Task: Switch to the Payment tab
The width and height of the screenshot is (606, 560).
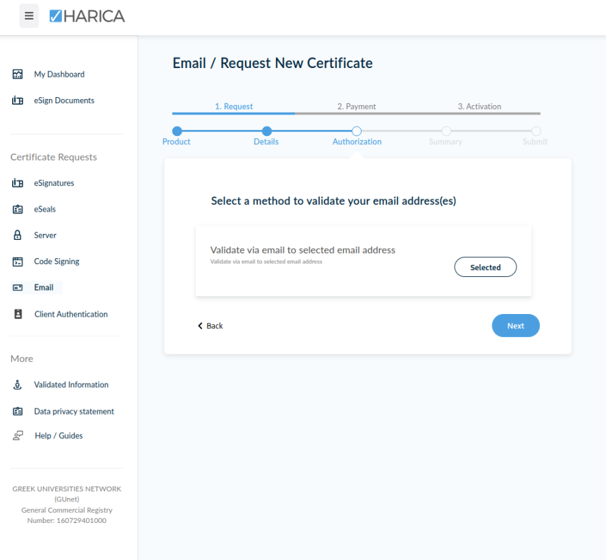Action: [356, 106]
